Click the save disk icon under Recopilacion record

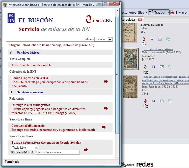tap(153, 101)
